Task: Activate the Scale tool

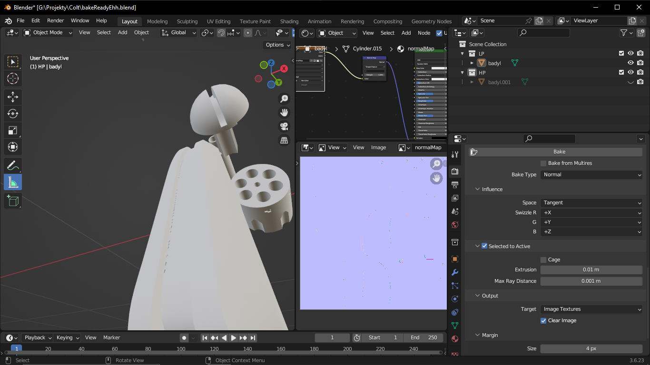Action: pyautogui.click(x=13, y=130)
